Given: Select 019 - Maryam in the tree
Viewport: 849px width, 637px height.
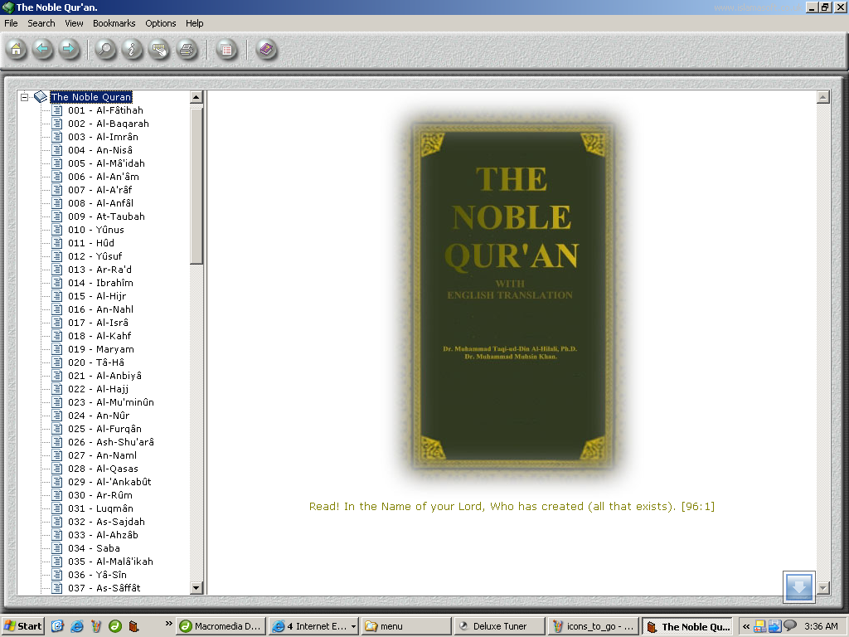Looking at the screenshot, I should tap(100, 349).
